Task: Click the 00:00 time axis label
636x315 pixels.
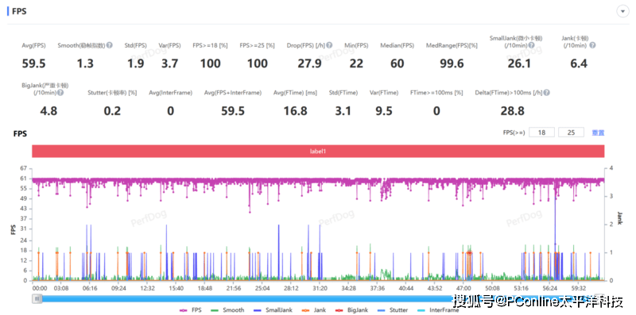Action: (40, 288)
